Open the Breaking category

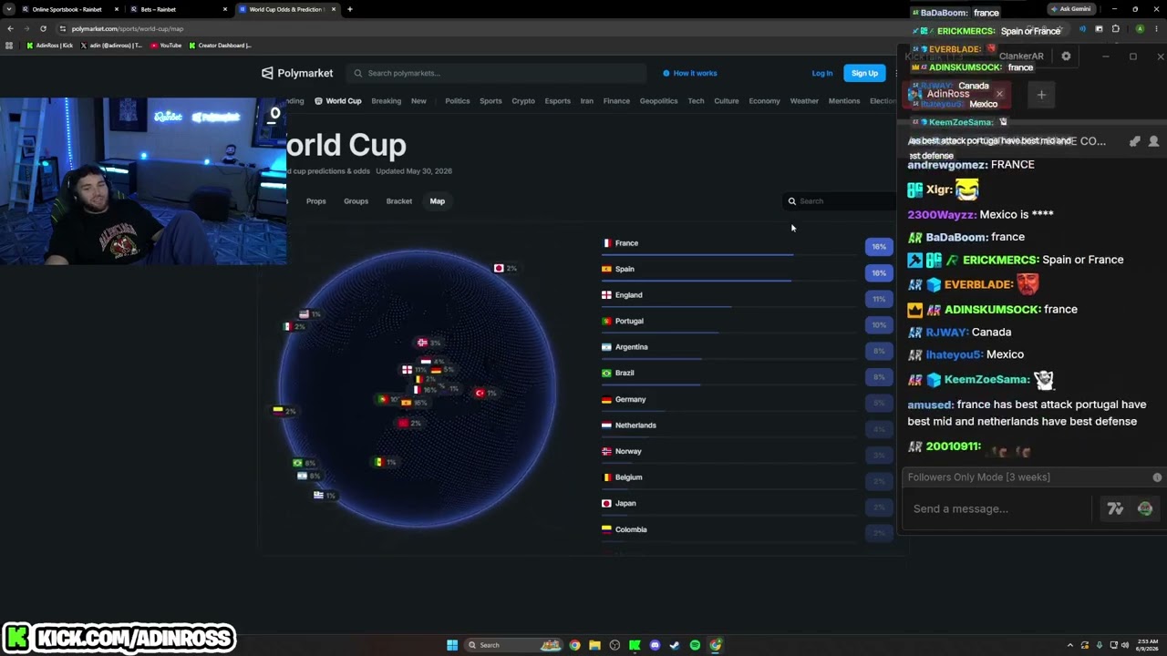[386, 101]
